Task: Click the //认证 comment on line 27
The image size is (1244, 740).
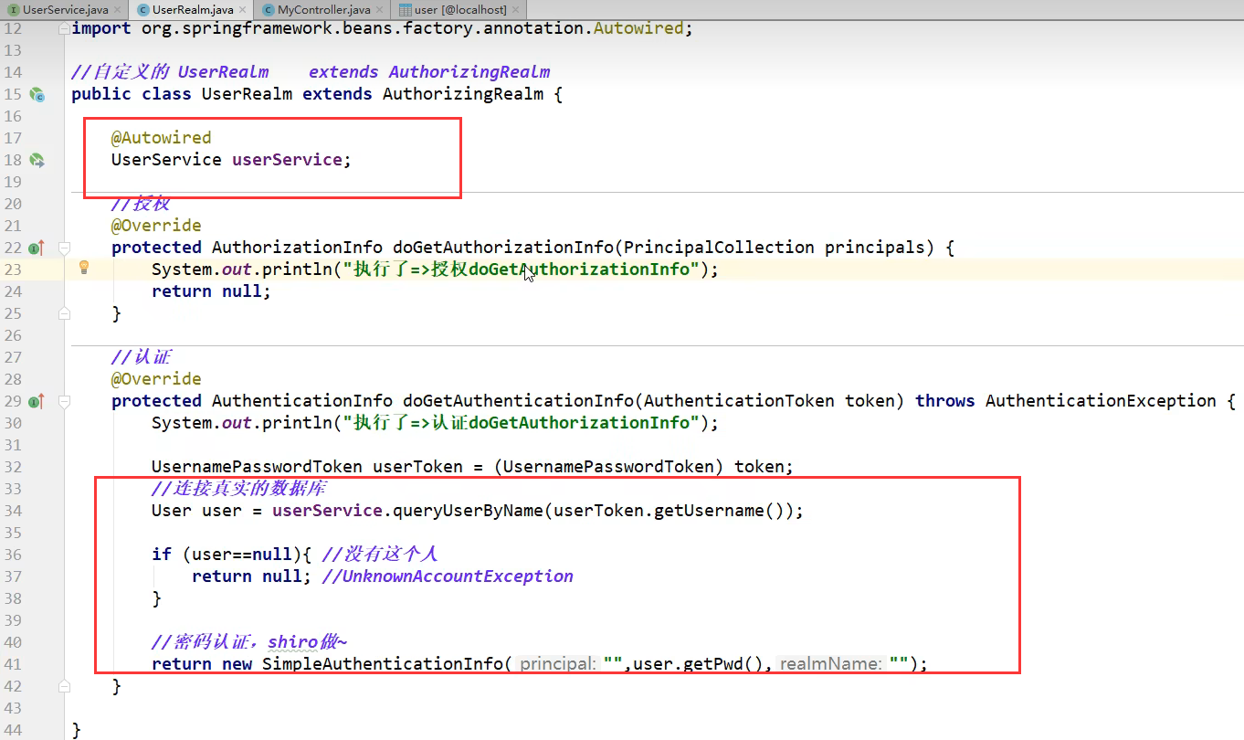Action: point(141,357)
